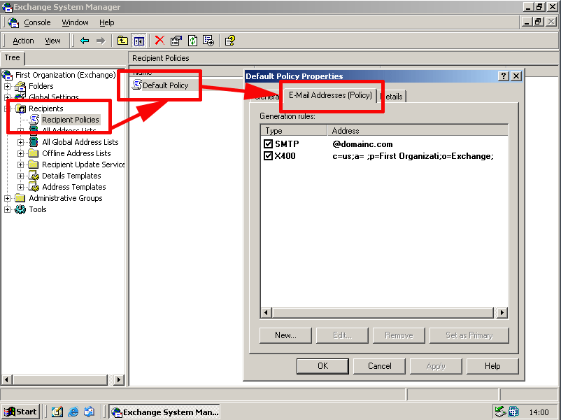Expand Recipient Update Service node
Image resolution: width=561 pixels, height=420 pixels.
20,164
